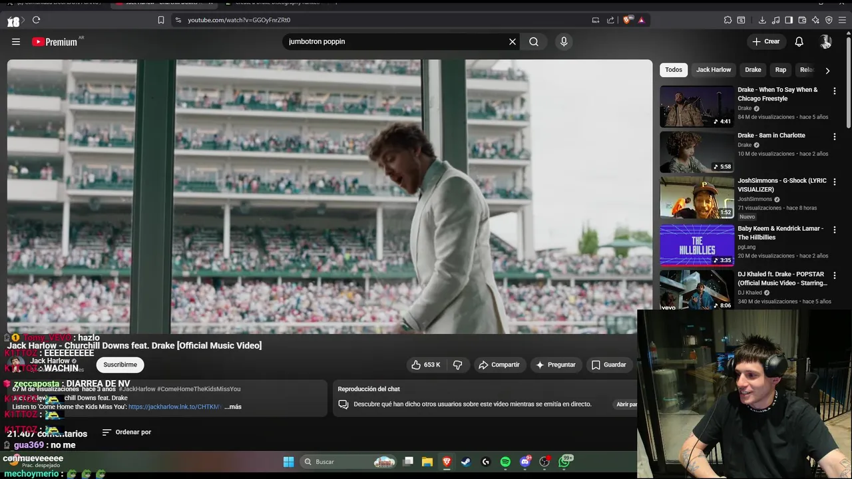The image size is (852, 479).
Task: Select the Todos filter chip
Action: click(674, 70)
